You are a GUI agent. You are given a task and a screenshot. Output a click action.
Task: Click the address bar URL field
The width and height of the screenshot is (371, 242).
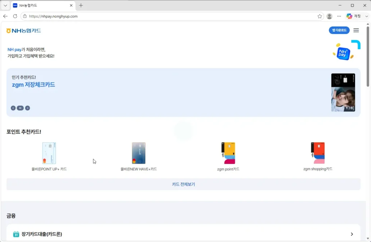tap(171, 16)
